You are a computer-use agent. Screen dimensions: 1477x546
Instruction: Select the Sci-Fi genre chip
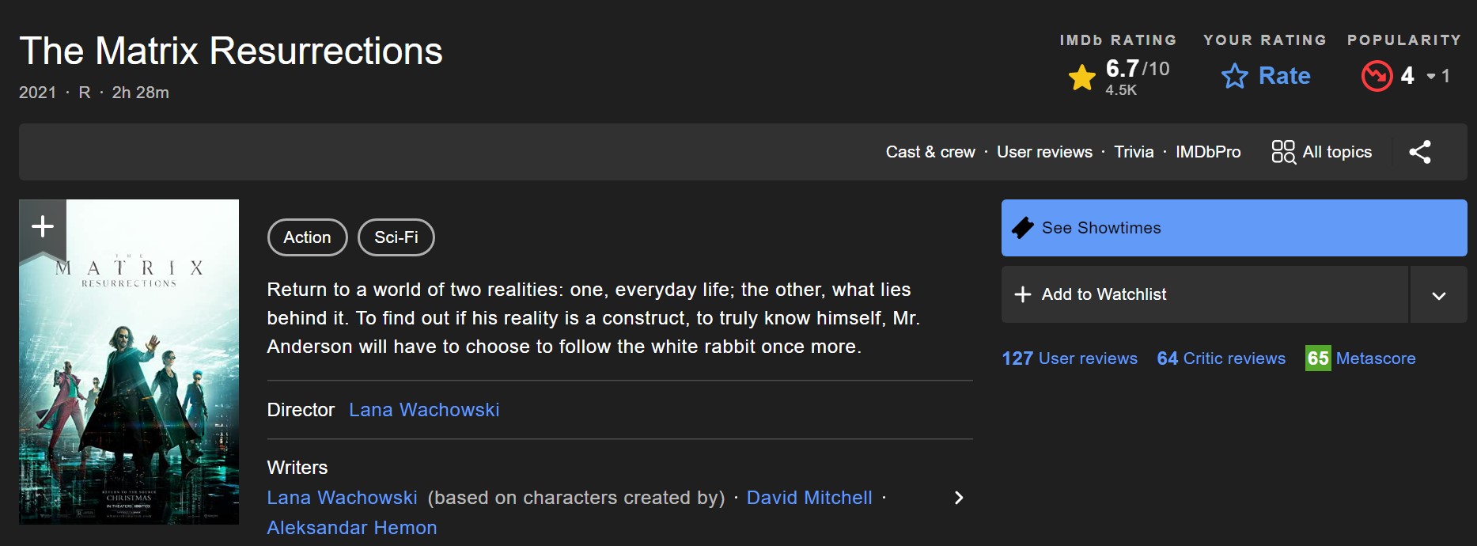tap(396, 237)
